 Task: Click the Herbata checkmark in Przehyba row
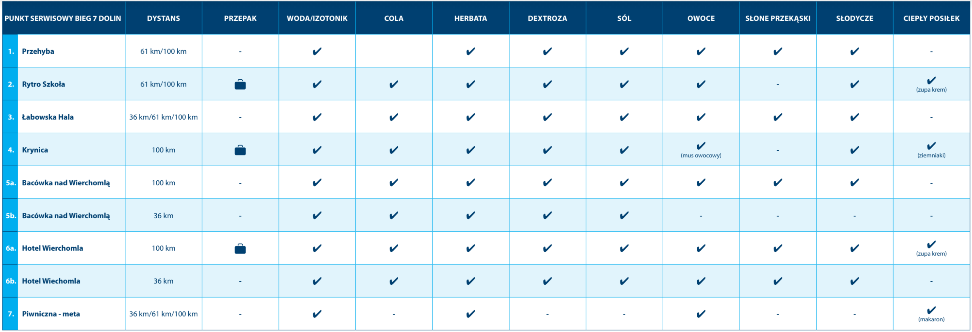click(x=470, y=51)
